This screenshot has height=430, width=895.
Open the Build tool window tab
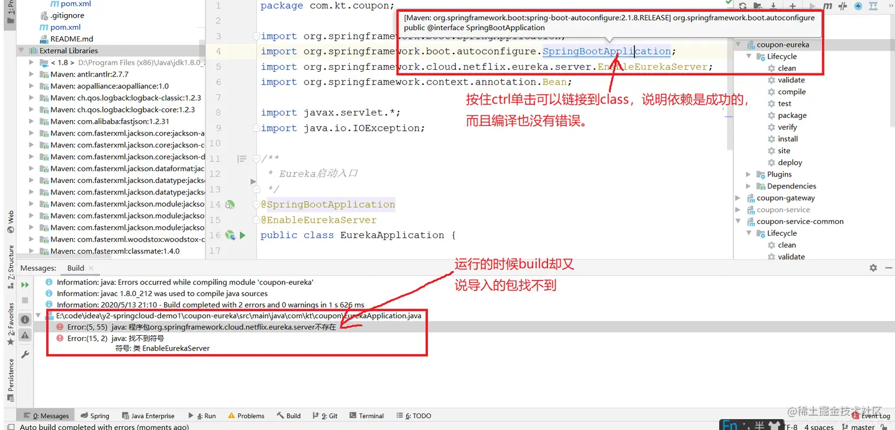click(288, 416)
